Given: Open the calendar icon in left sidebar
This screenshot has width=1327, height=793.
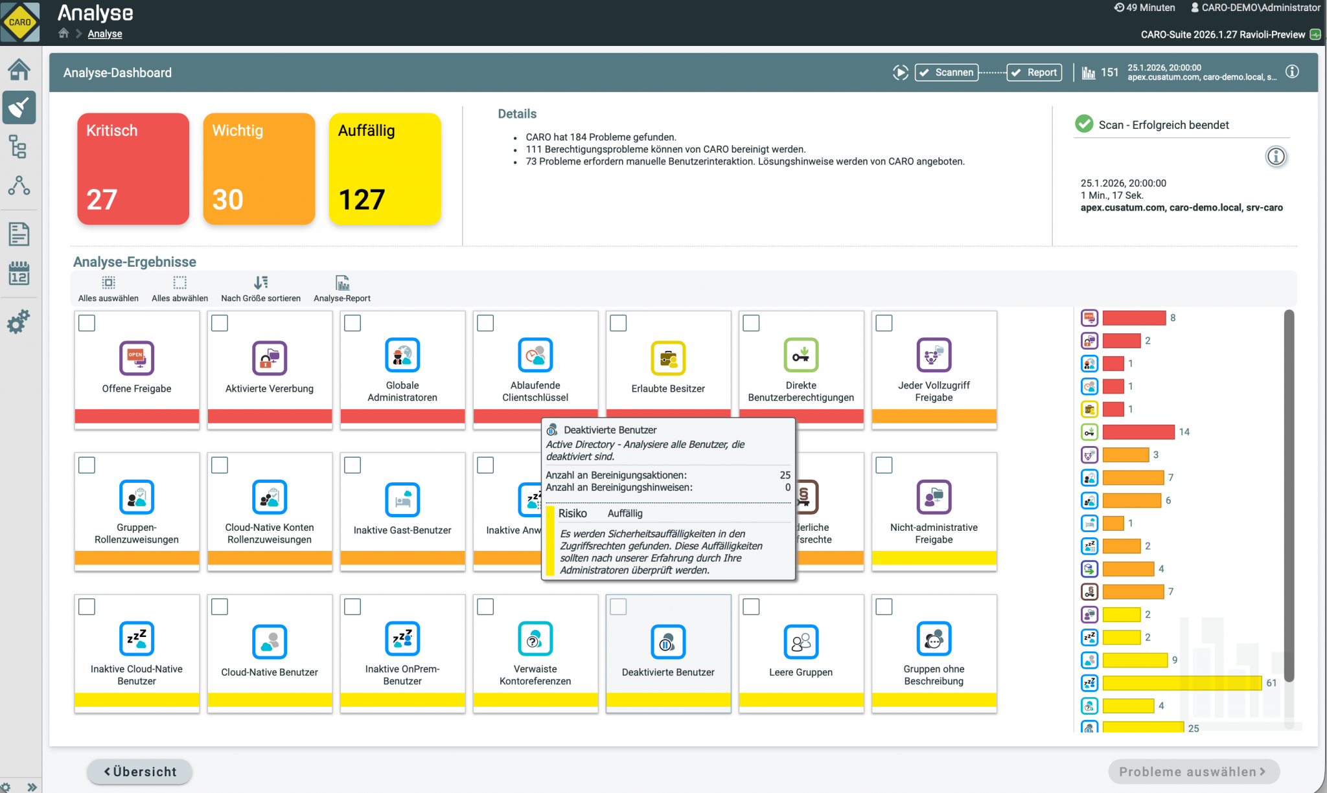Looking at the screenshot, I should [x=19, y=273].
